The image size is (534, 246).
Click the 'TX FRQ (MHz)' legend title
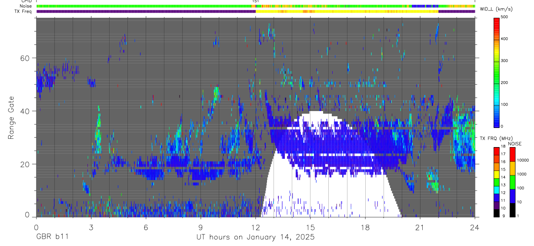pyautogui.click(x=496, y=138)
